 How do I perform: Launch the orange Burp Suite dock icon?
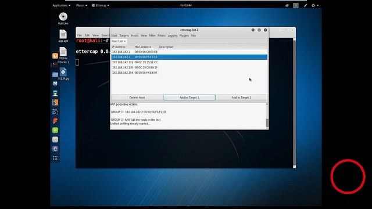pyautogui.click(x=55, y=102)
